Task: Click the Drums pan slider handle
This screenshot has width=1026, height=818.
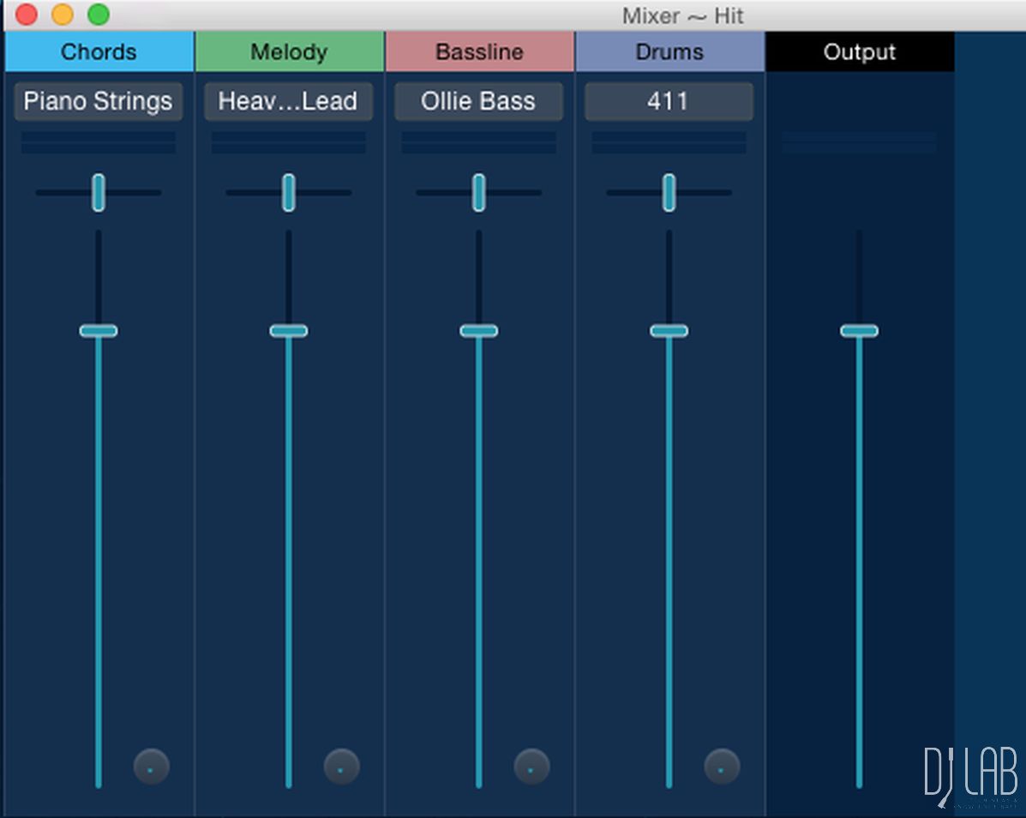Action: (669, 192)
